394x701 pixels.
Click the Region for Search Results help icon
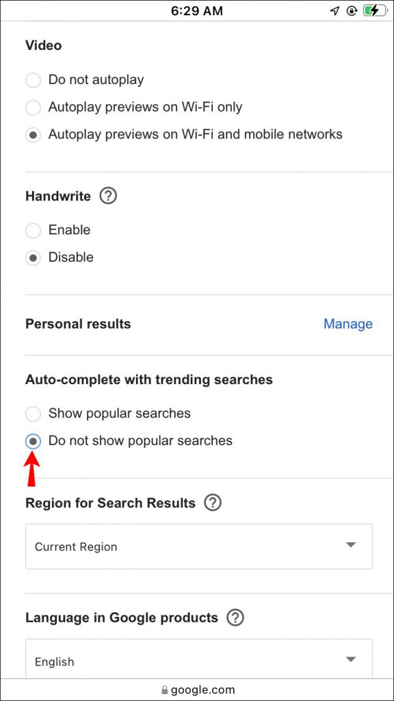[213, 502]
